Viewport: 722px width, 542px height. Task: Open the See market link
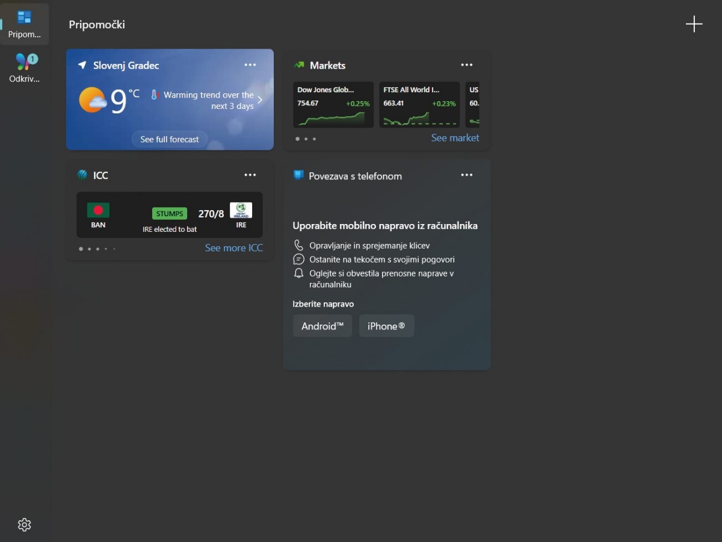(455, 138)
